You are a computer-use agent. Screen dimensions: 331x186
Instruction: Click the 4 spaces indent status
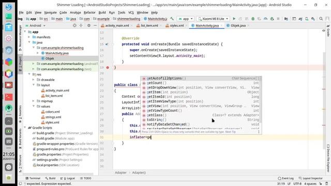[310, 184]
